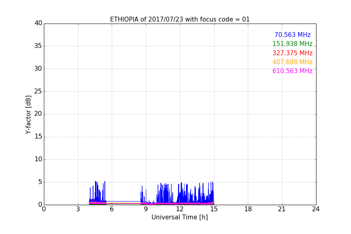Click the Universal Time [h] axis label

pos(180,217)
